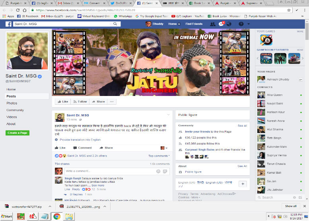
Task: Like the Saint Dr. MSG page
Action: pyautogui.click(x=63, y=102)
